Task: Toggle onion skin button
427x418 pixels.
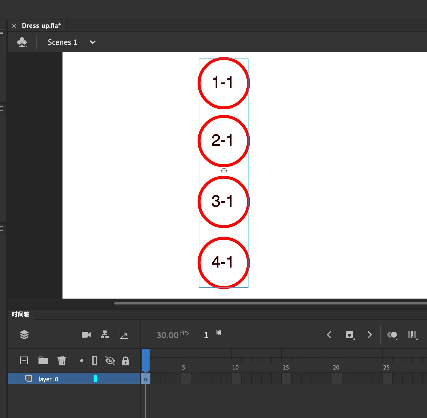Action: 392,335
